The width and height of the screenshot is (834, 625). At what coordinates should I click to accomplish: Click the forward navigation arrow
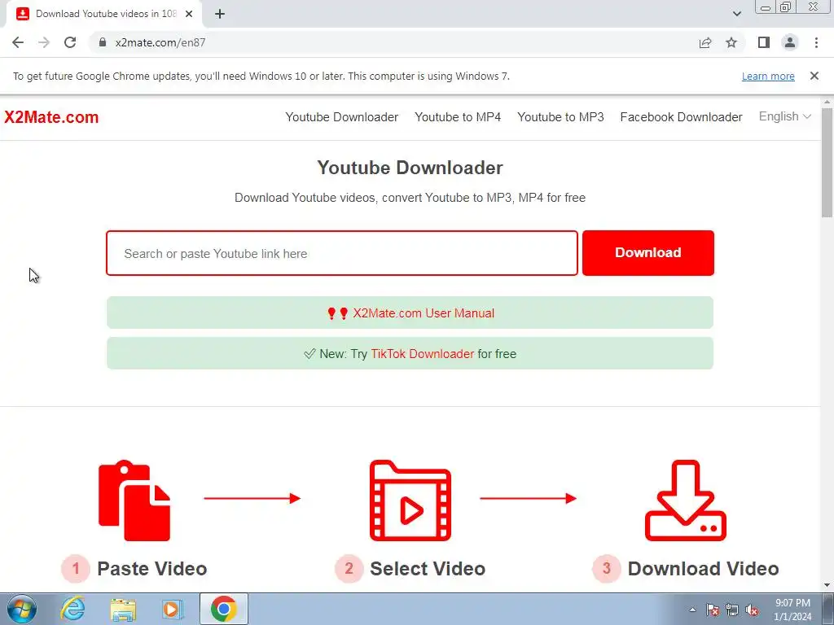coord(44,42)
